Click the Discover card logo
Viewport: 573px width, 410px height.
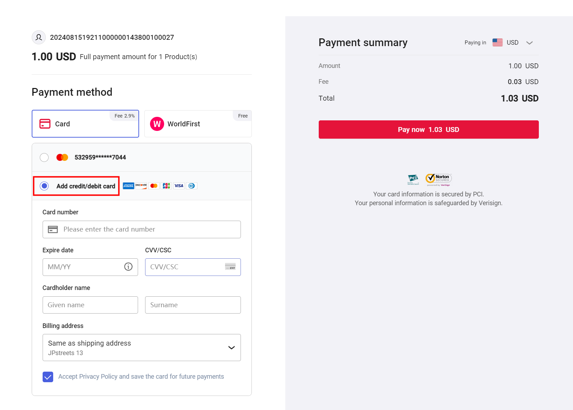141,186
